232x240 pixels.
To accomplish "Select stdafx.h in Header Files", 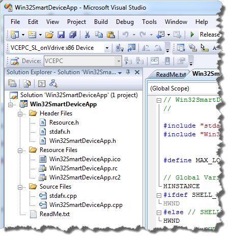I will tap(60, 132).
